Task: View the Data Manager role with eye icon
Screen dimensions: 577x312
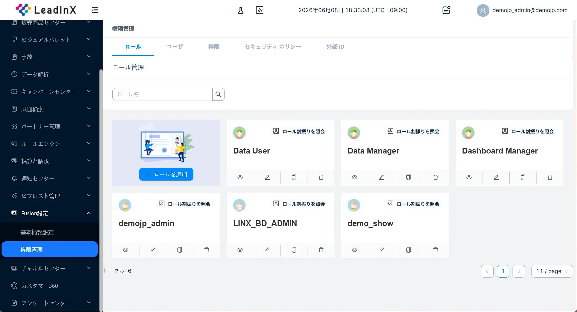Action: (x=354, y=177)
